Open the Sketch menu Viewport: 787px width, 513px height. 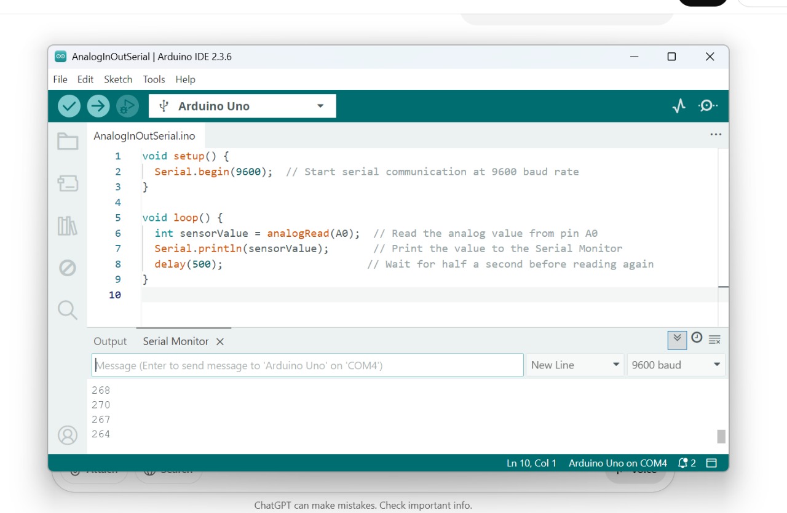coord(118,79)
